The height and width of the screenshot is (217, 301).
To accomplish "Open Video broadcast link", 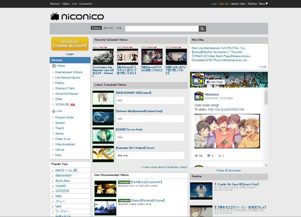I will 65,144.
